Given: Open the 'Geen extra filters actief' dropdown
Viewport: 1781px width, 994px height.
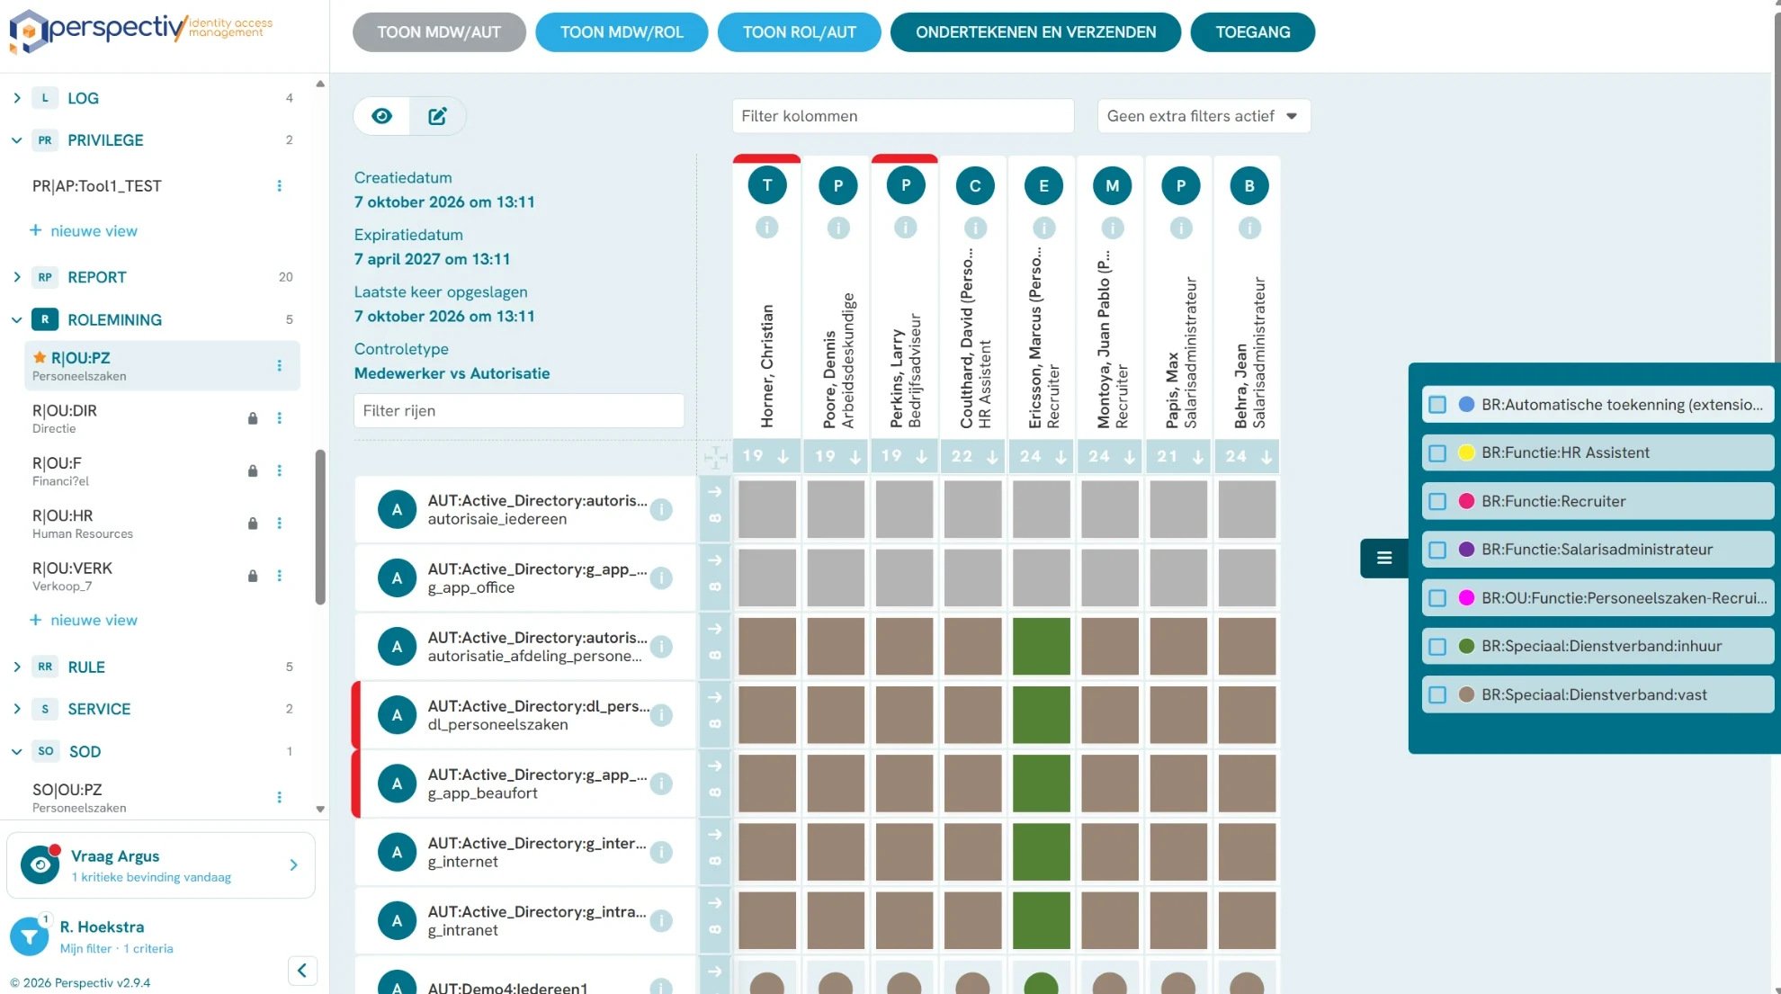Looking at the screenshot, I should (1204, 116).
